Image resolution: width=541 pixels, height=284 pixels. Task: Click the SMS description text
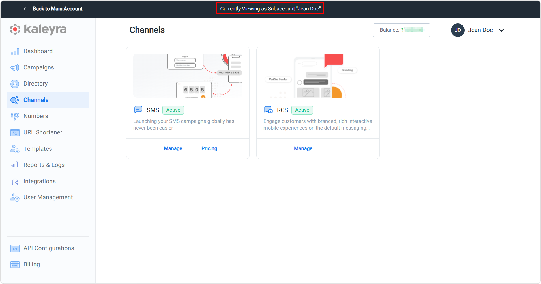184,124
